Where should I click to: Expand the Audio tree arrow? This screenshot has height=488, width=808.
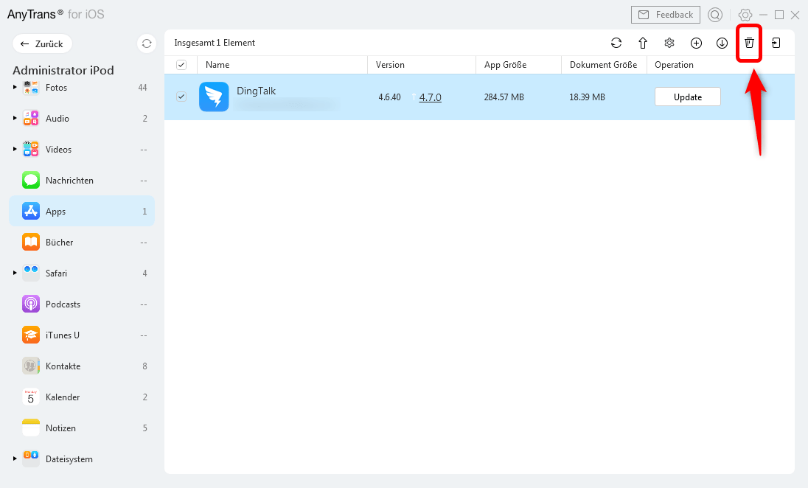tap(15, 118)
